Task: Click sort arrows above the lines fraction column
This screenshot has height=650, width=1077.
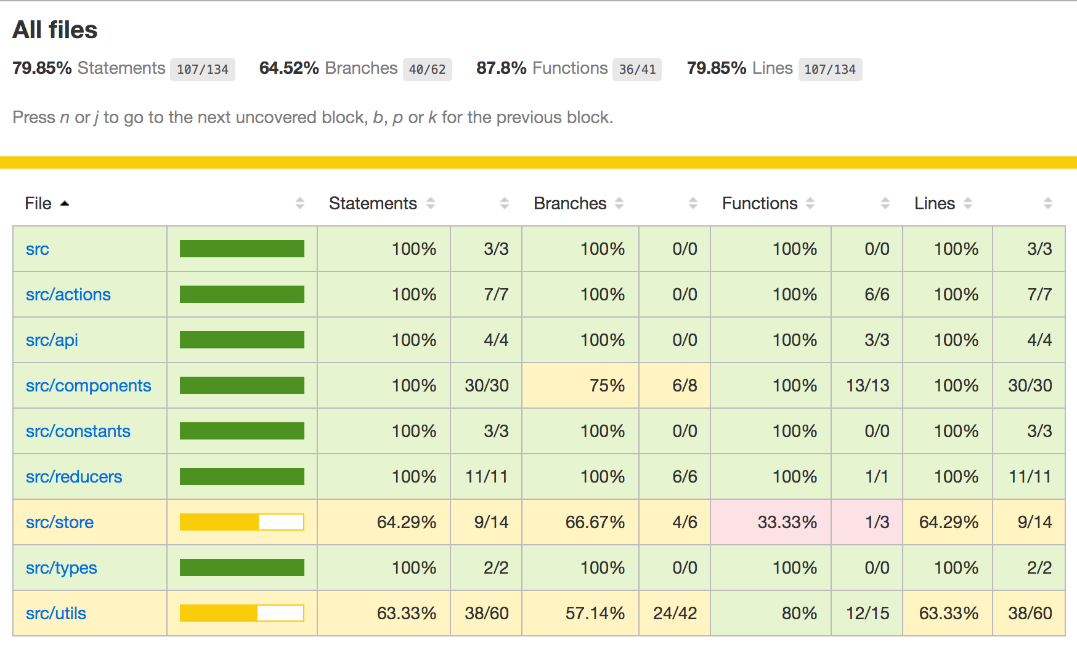Action: click(1048, 204)
